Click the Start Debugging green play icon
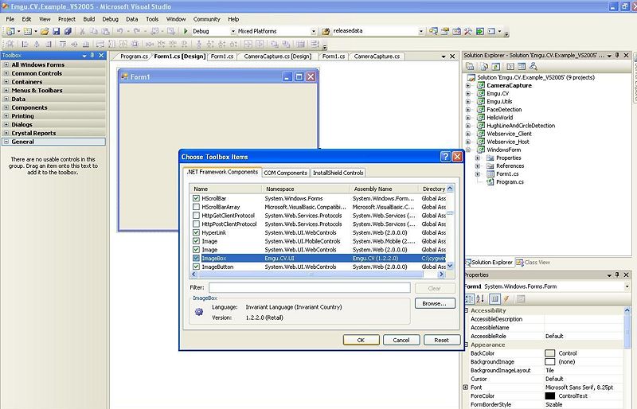Viewport: 637px width, 409px height. [x=186, y=31]
